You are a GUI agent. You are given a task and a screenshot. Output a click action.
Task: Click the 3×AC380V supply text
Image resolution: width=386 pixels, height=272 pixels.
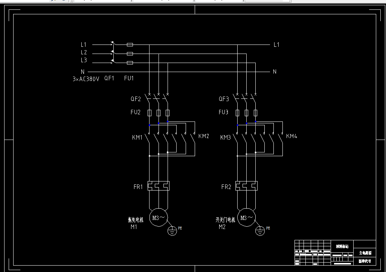[x=86, y=79]
